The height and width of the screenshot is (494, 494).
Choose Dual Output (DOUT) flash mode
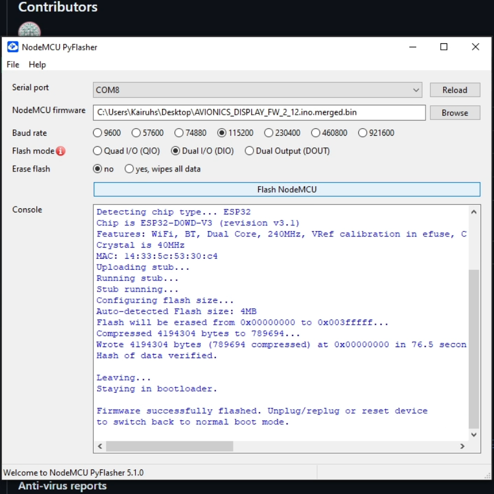[x=287, y=151]
